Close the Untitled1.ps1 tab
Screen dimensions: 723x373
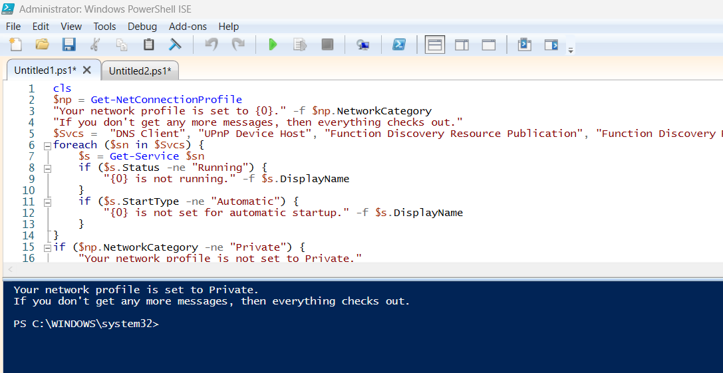[86, 70]
